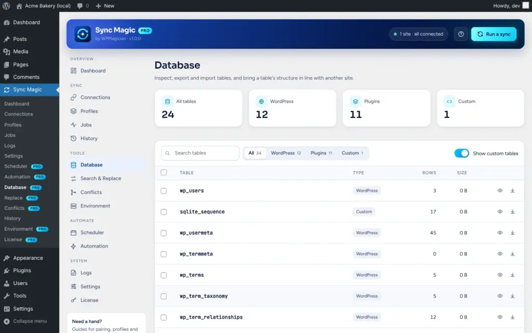532x333 pixels.
Task: Check the wp_terms row checkbox
Action: click(164, 275)
